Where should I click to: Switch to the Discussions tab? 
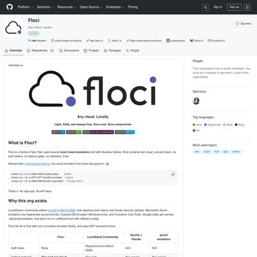coord(69,51)
